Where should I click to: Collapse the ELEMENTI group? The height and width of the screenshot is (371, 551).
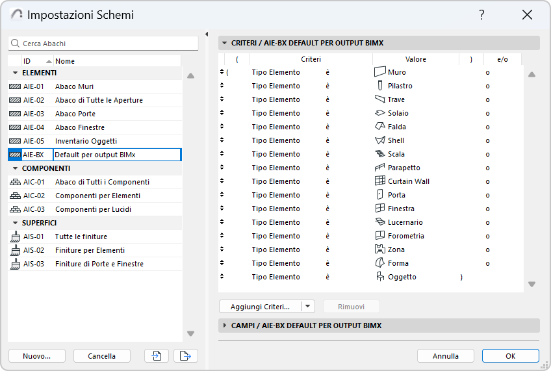coord(15,73)
